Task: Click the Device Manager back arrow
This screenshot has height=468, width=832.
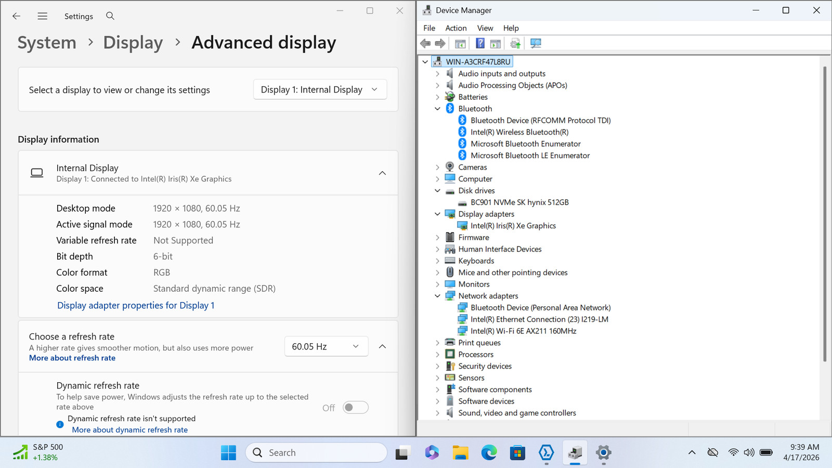Action: [x=425, y=44]
